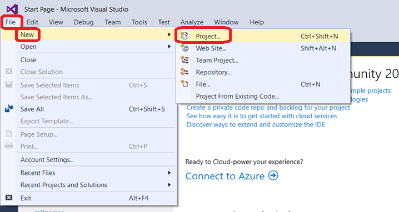
Task: Click 'Ready to Cloud-power your experience?' text
Action: tap(245, 162)
